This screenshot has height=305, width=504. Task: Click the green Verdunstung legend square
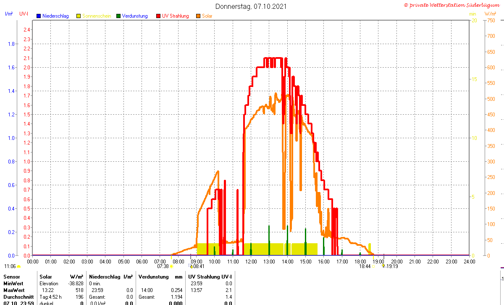coord(118,16)
